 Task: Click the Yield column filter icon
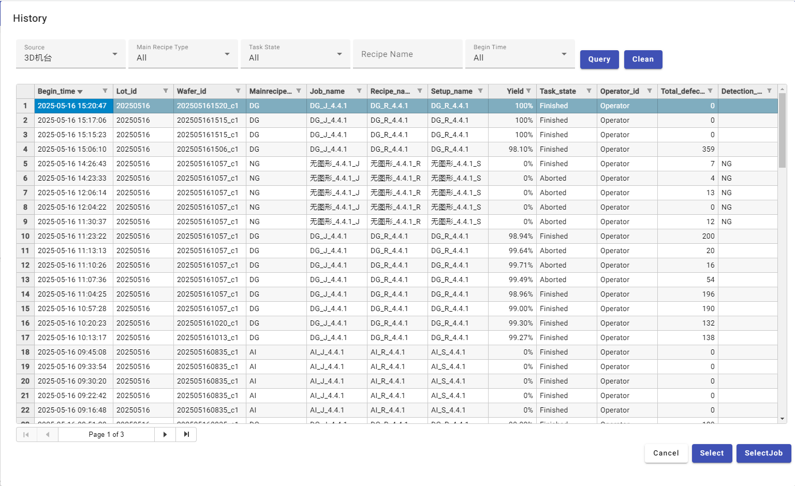click(x=528, y=91)
